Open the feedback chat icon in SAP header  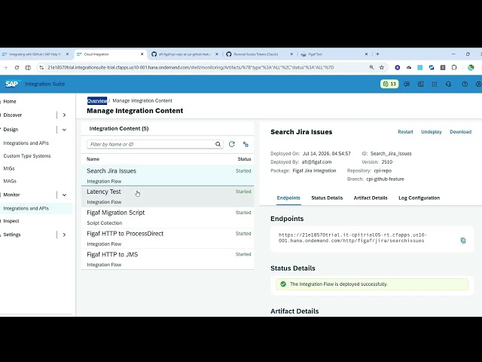pyautogui.click(x=407, y=84)
